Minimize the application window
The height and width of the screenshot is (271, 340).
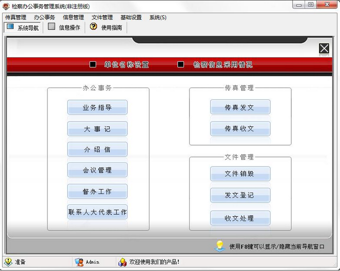coord(299,5)
